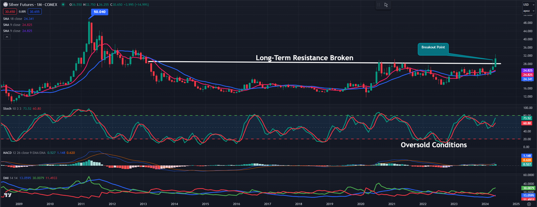The height and width of the screenshot is (207, 537).
Task: Click the Silver Futures symbol logo icon
Action: click(x=6, y=4)
